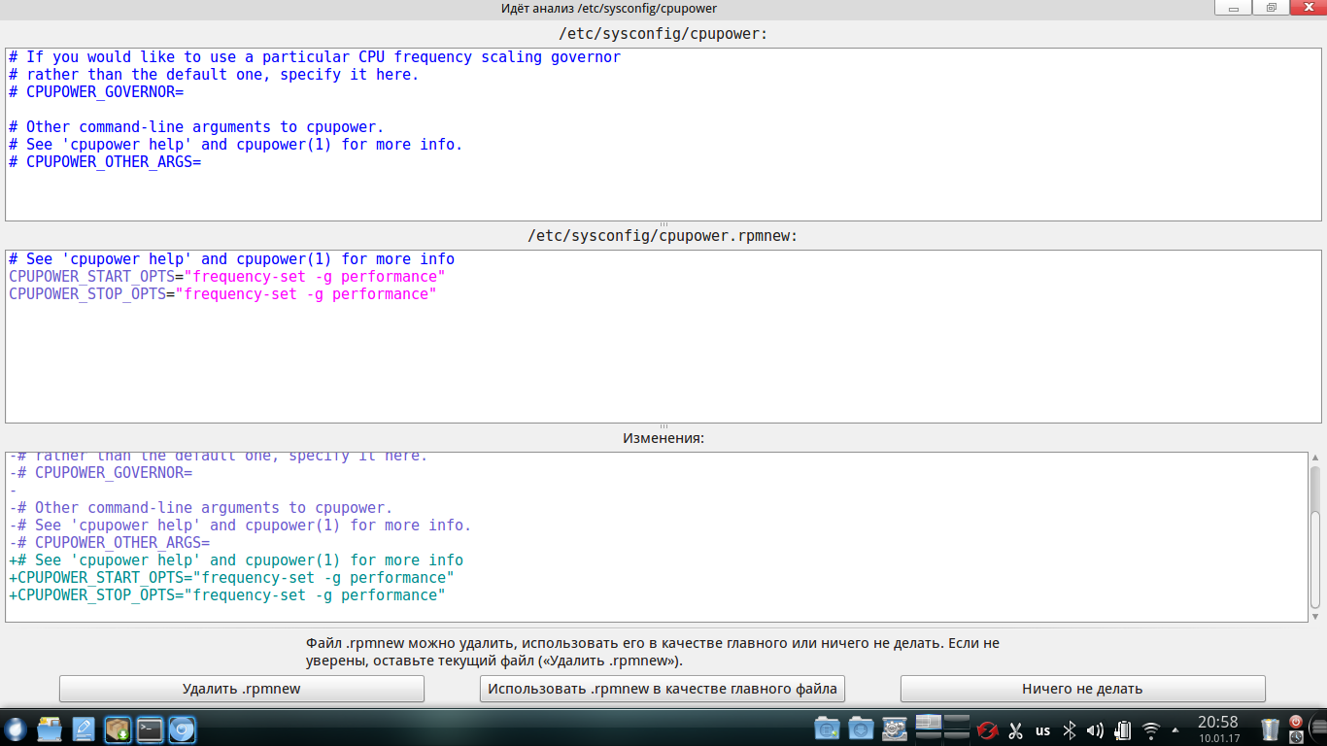Open the clipboard scissors tray icon

pos(1015,729)
